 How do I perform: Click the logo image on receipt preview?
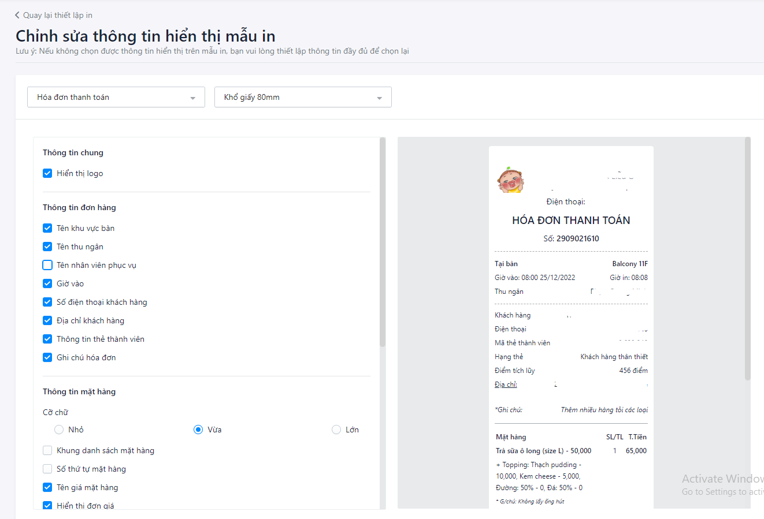510,180
